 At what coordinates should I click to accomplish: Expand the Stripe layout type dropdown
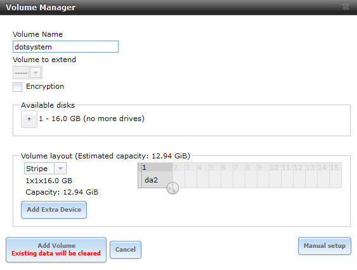pos(45,169)
